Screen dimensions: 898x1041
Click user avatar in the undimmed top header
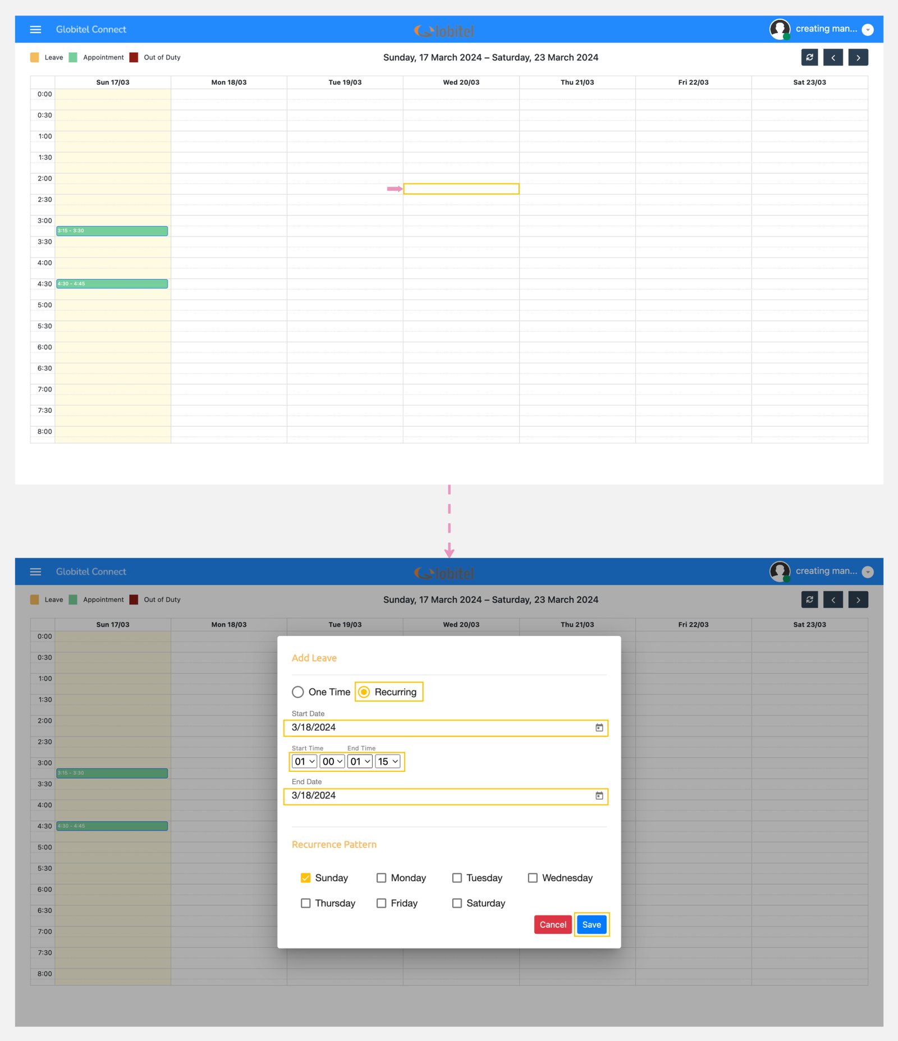click(780, 29)
